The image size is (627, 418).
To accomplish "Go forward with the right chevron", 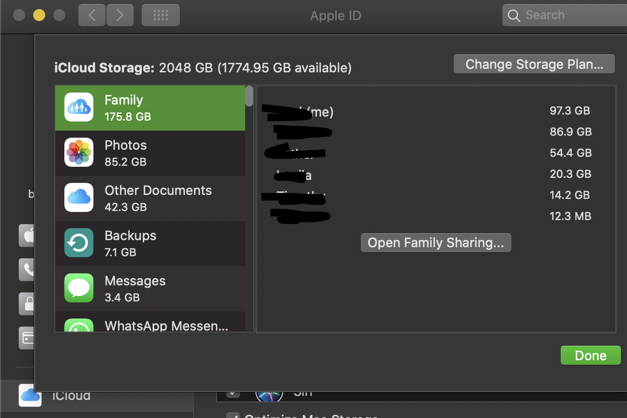I will tap(120, 15).
